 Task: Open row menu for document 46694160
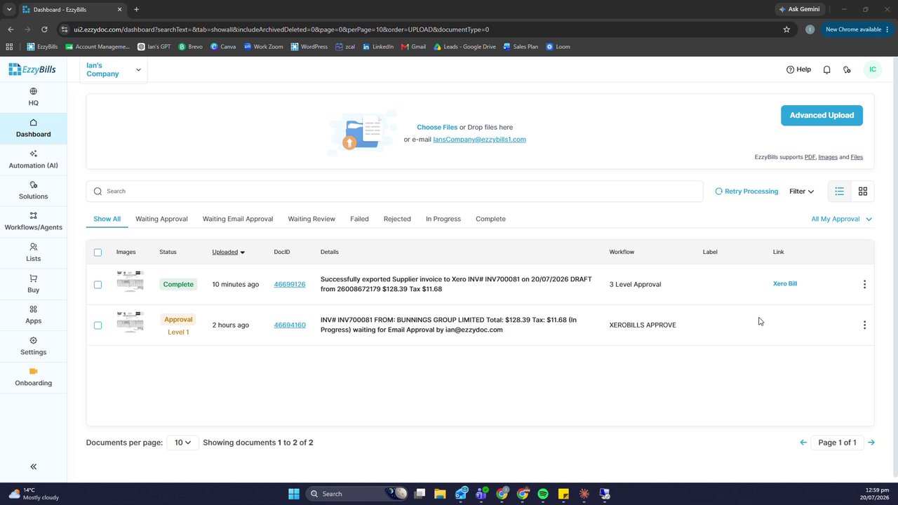(x=864, y=325)
